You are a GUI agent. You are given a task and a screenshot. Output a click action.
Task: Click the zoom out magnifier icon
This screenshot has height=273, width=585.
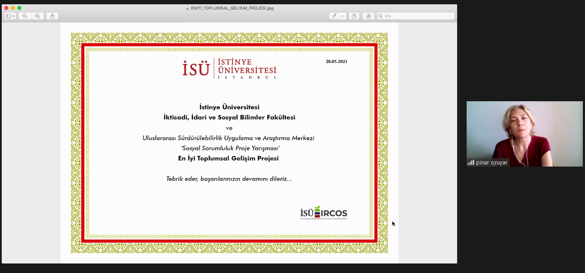click(25, 16)
